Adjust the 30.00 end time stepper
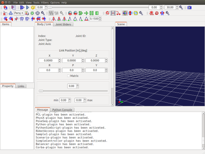This screenshot has height=154, width=205. pyautogui.click(x=177, y=7)
